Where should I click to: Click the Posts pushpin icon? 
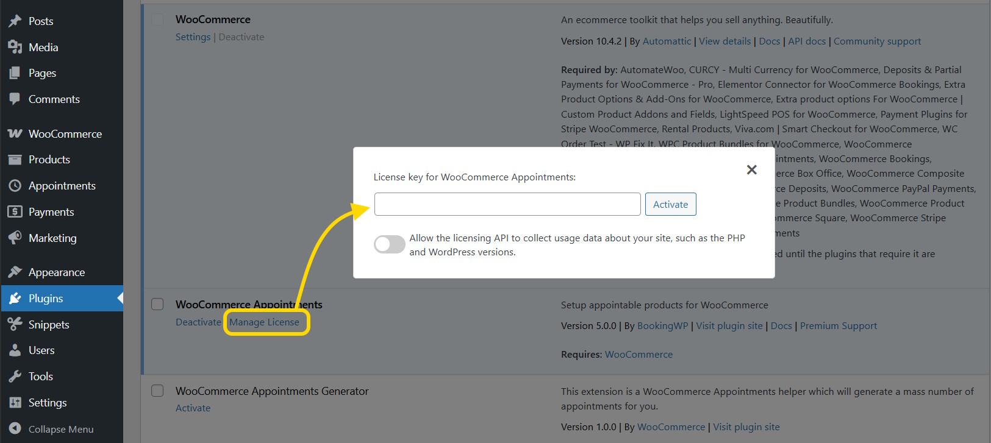click(x=15, y=21)
